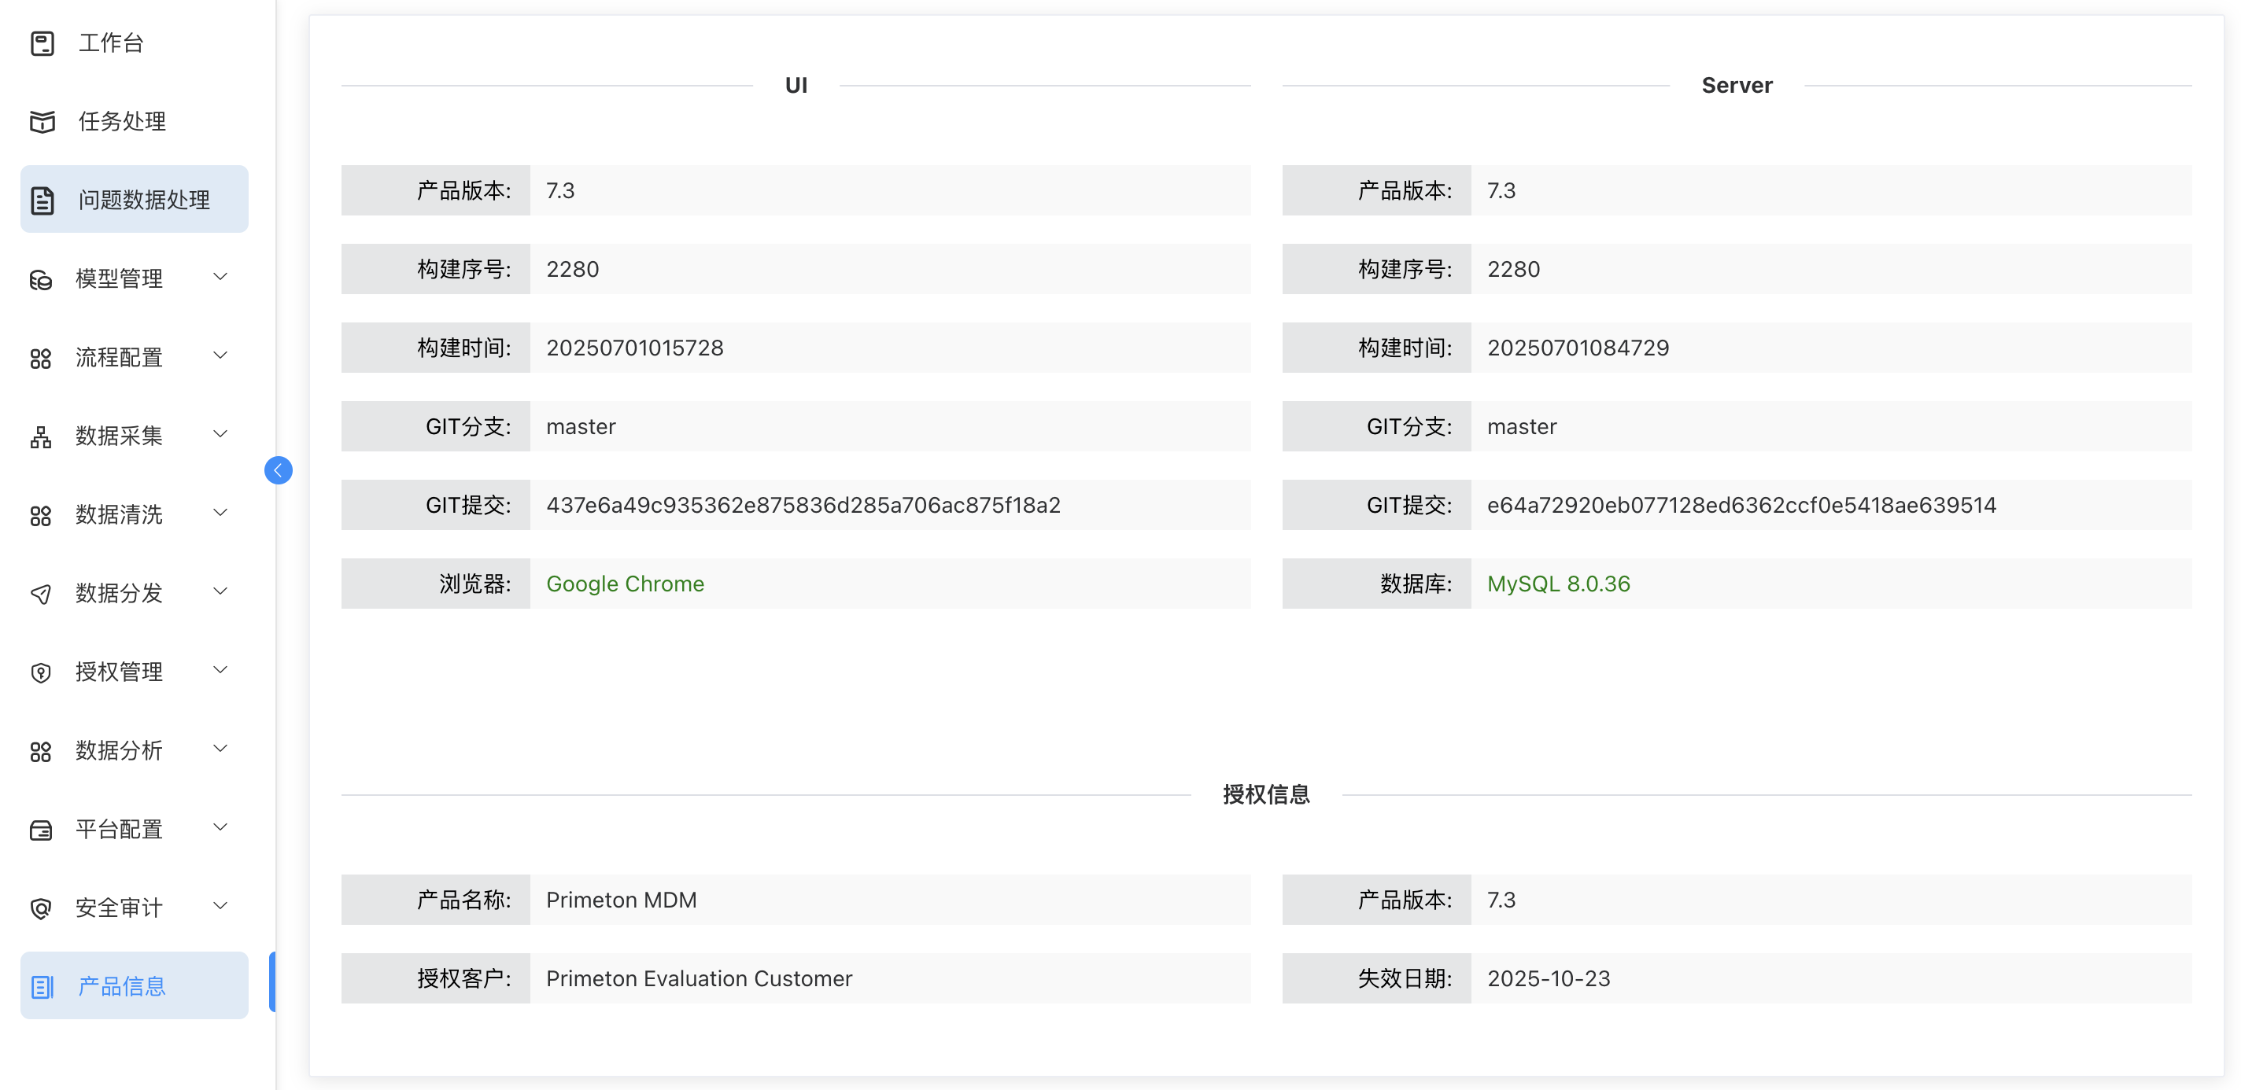Image resolution: width=2241 pixels, height=1090 pixels.
Task: Expand the 授权管理 submenu
Action: (117, 671)
